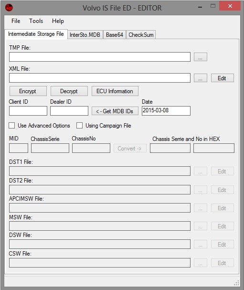Browse for an APCIMSW file
244x290 pixels.
point(201,208)
